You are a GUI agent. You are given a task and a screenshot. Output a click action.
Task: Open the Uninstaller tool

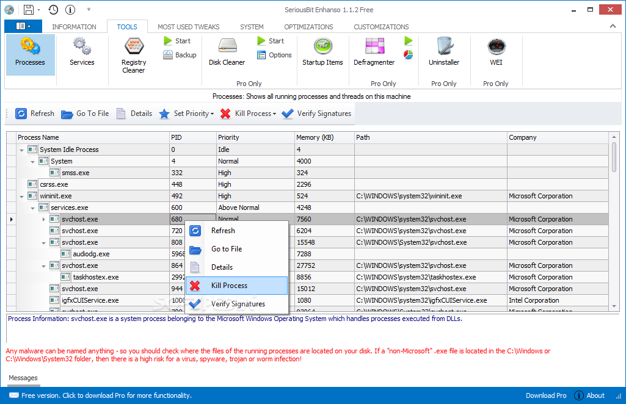[x=444, y=52]
